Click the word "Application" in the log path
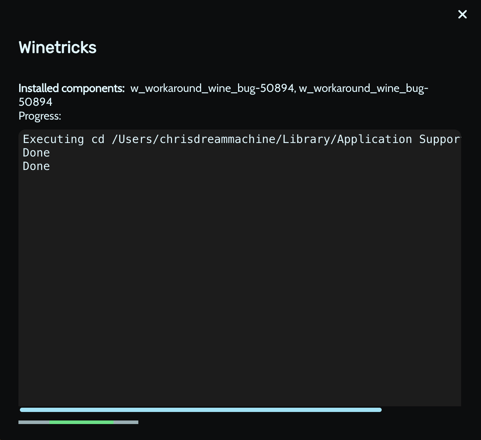This screenshot has height=440, width=481. click(x=375, y=139)
